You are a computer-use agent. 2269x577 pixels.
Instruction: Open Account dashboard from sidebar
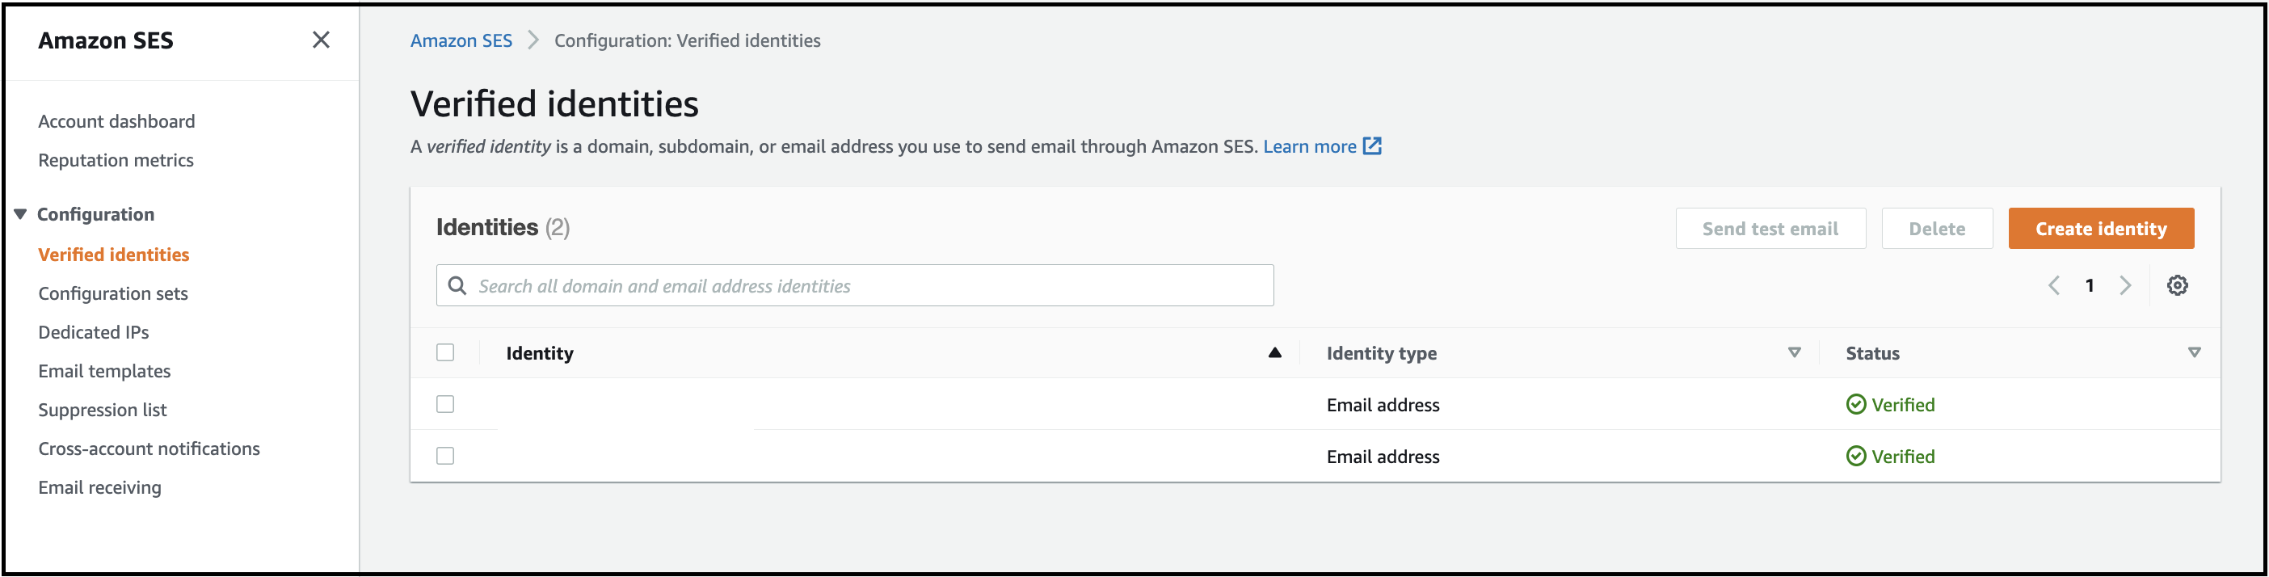coord(116,121)
